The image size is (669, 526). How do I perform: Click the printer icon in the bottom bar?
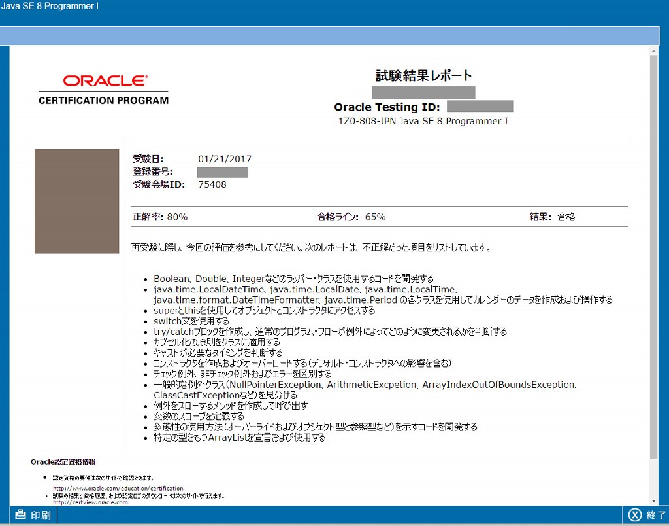20,514
